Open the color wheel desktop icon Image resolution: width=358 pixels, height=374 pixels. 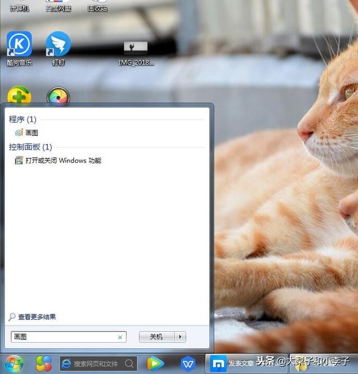(x=58, y=96)
